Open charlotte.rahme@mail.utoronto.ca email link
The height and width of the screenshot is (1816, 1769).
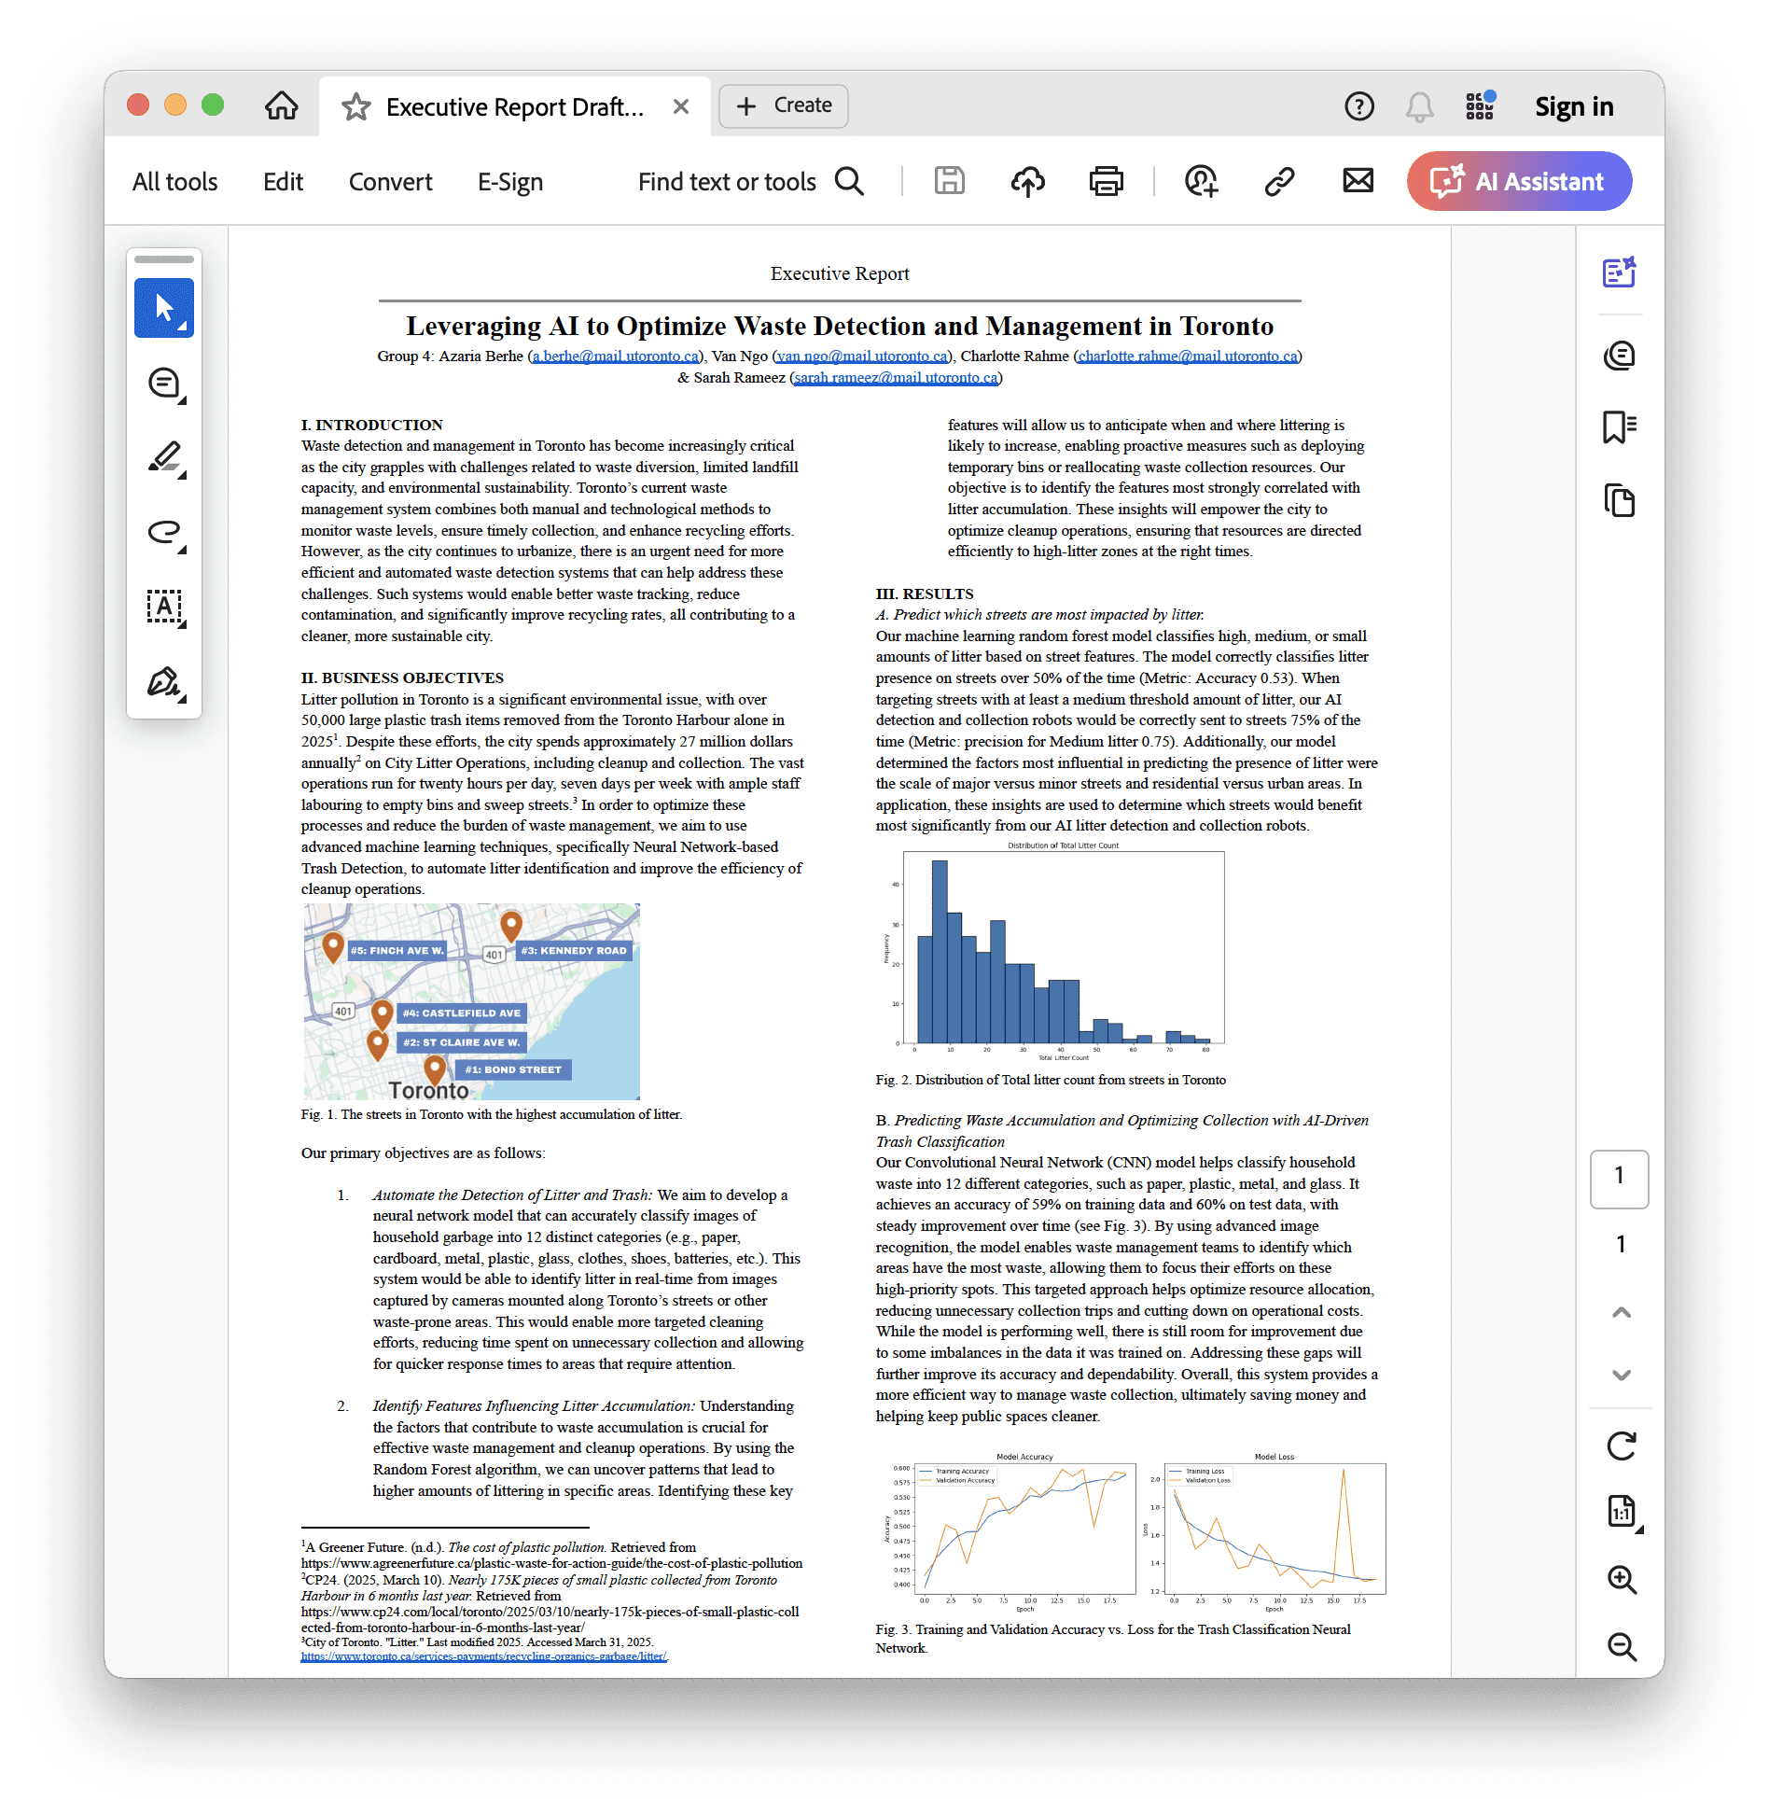1188,356
